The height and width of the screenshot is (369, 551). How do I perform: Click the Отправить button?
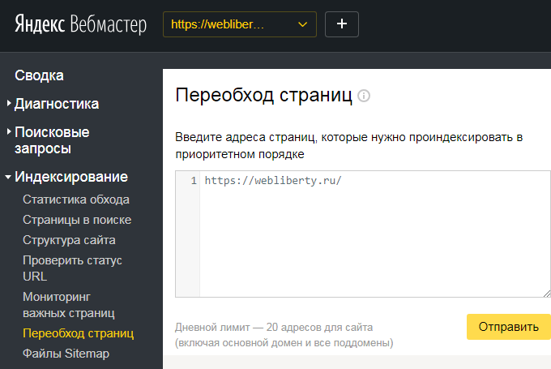click(x=509, y=327)
